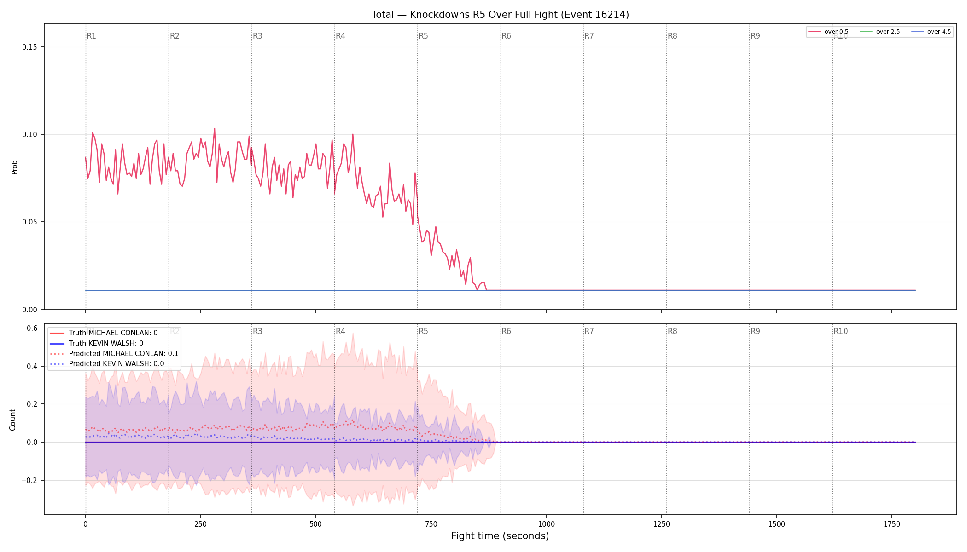Click the chart title mentioning Event 16214
Image resolution: width=967 pixels, height=552 pixels.
tap(500, 15)
